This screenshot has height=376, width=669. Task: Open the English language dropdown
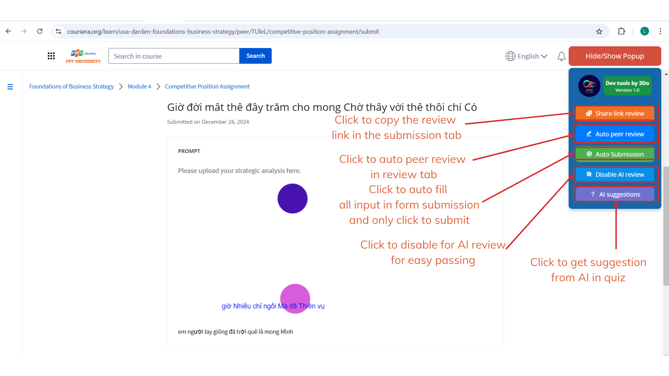pyautogui.click(x=526, y=56)
